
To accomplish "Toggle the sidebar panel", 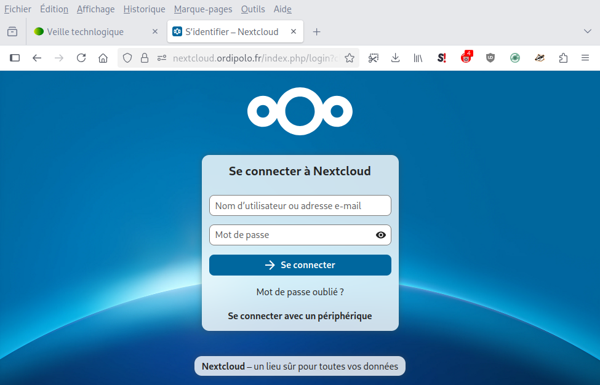I will coord(15,58).
